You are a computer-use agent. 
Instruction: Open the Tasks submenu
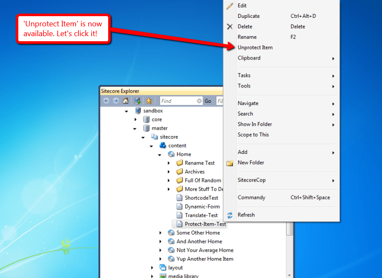(x=244, y=75)
